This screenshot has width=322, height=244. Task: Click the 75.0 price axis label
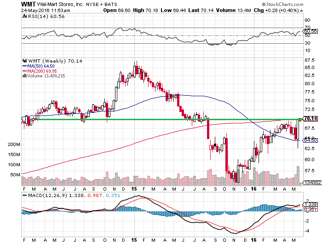point(310,101)
